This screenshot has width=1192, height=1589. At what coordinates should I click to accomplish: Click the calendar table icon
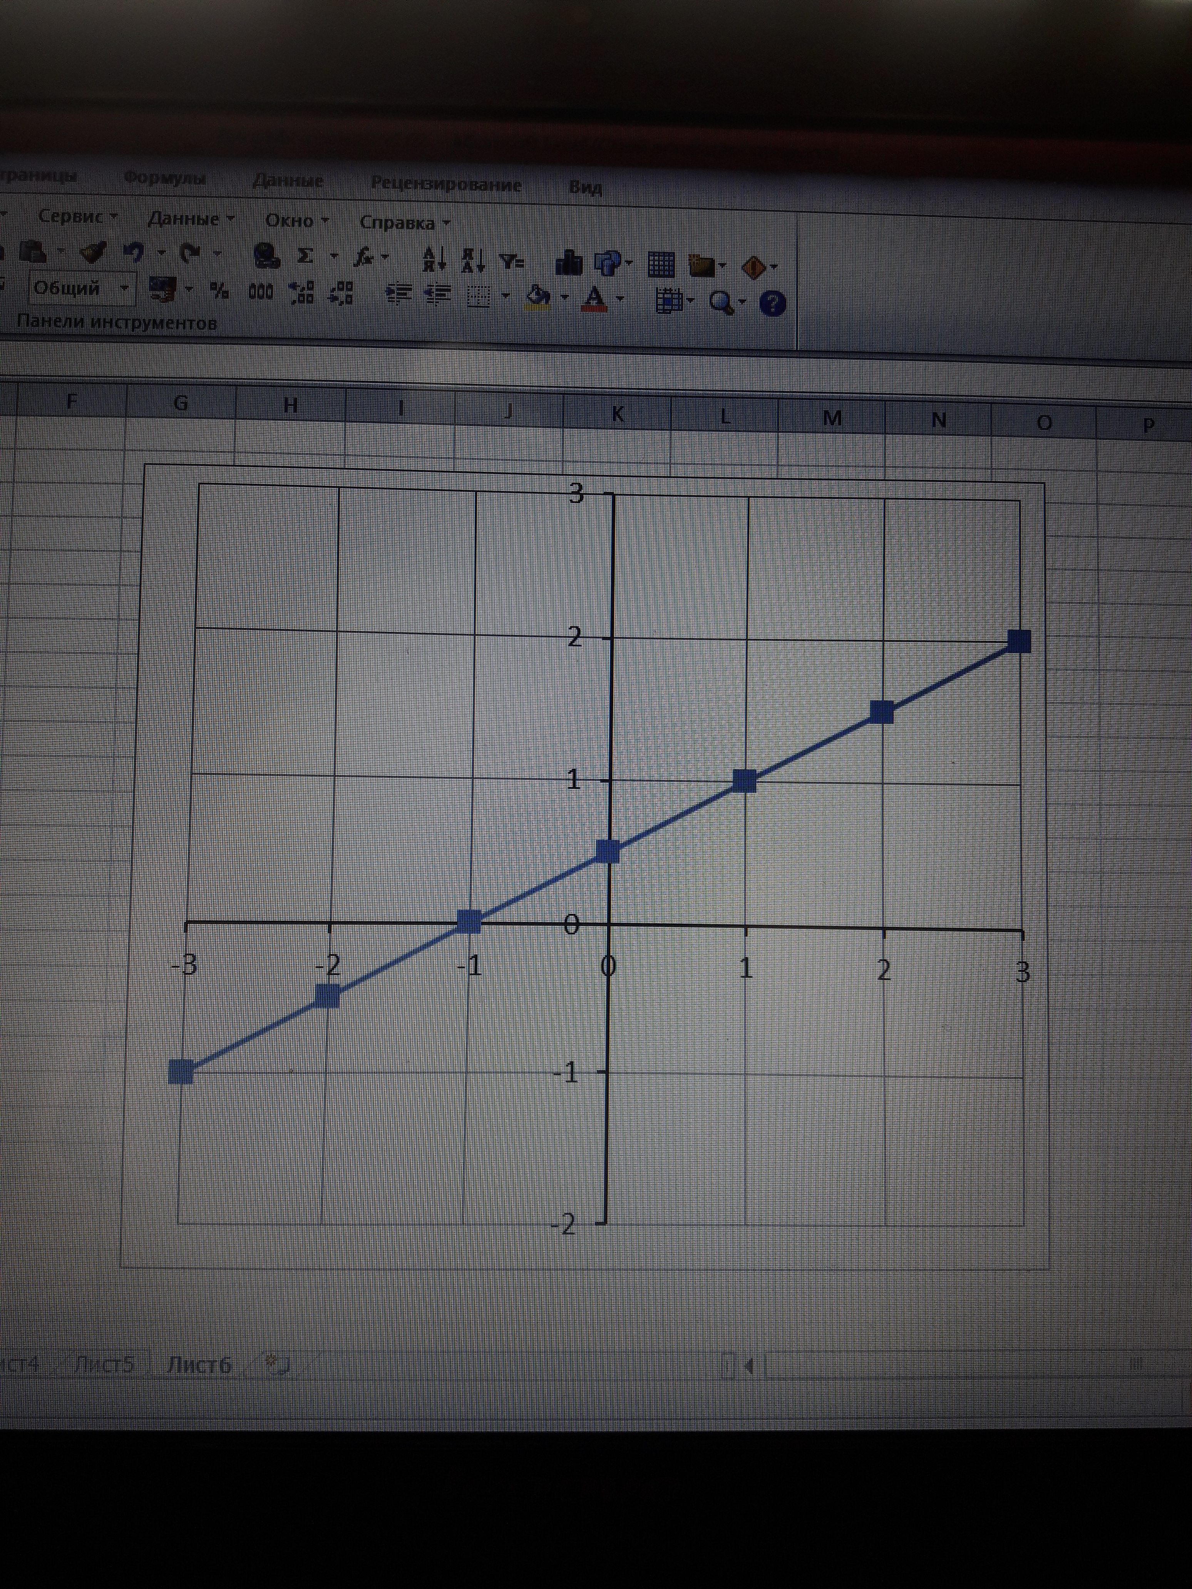670,301
